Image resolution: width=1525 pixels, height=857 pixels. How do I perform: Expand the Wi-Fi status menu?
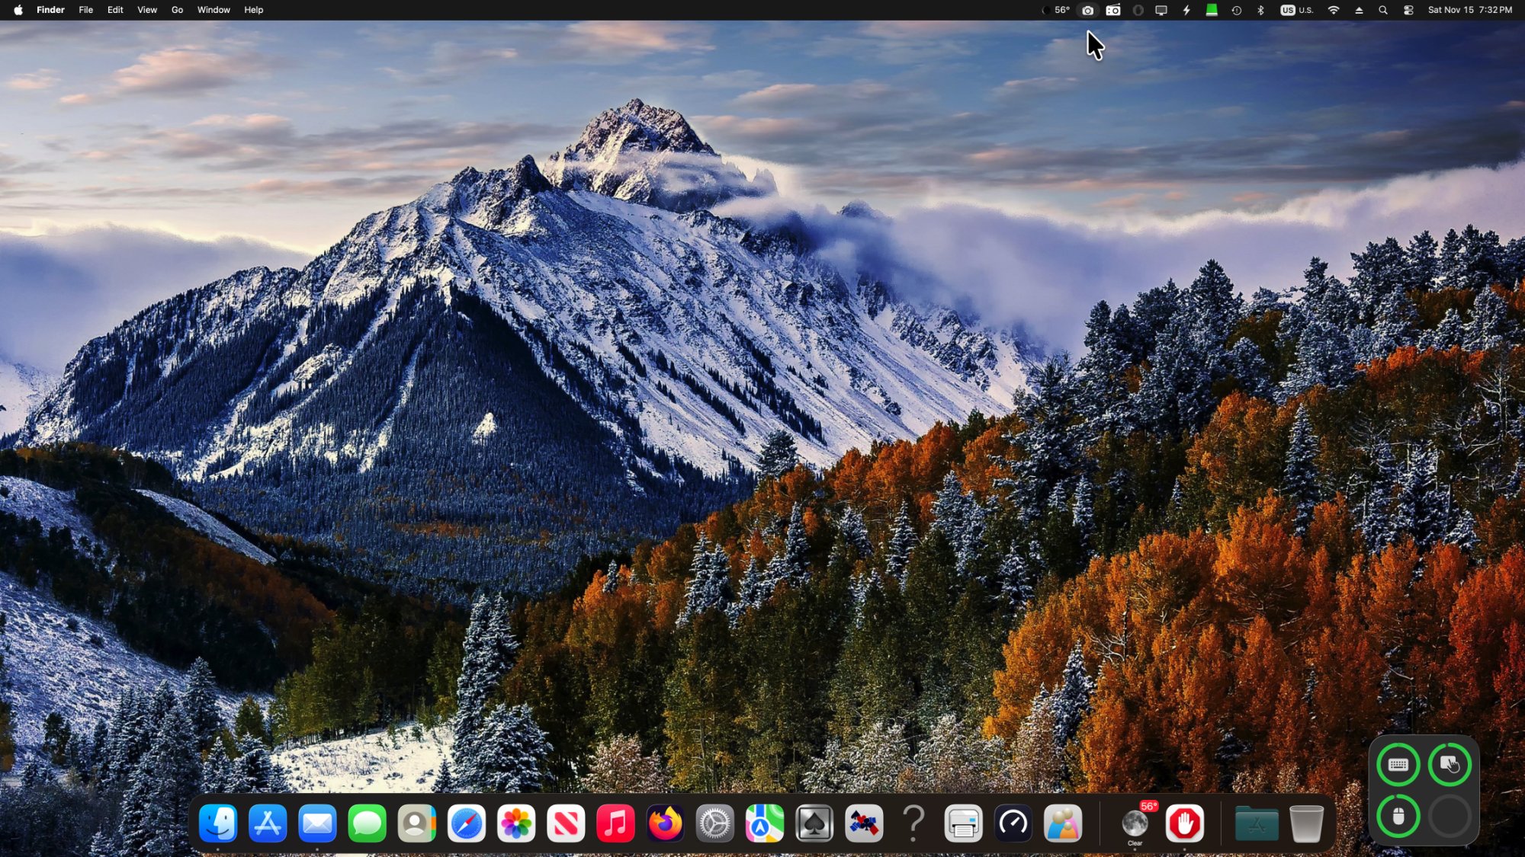pyautogui.click(x=1334, y=10)
